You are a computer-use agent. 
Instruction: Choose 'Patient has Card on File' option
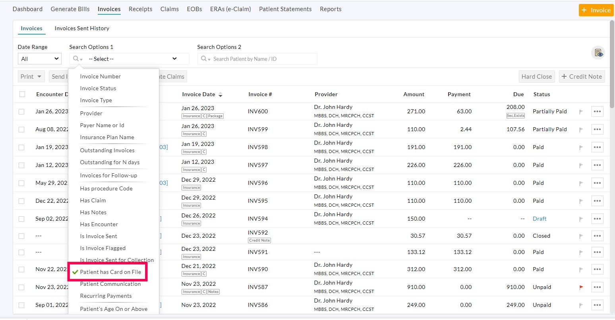(x=110, y=272)
